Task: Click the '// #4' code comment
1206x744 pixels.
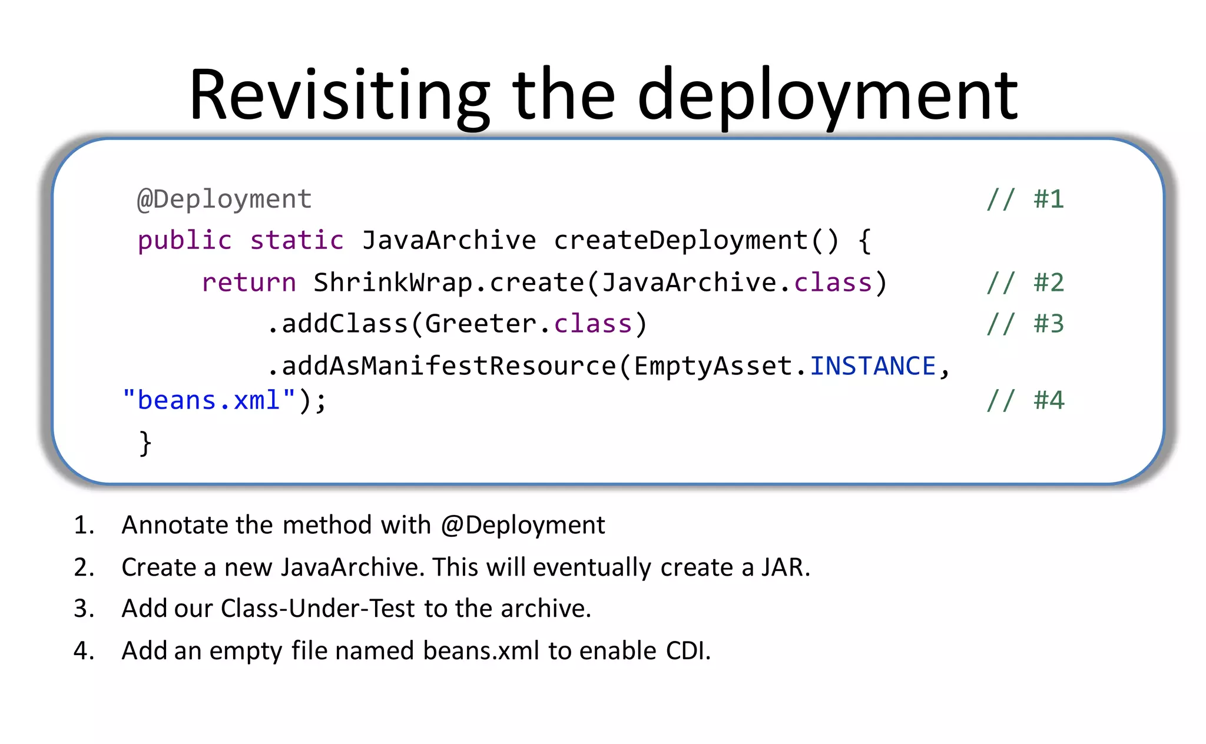Action: (x=1025, y=400)
